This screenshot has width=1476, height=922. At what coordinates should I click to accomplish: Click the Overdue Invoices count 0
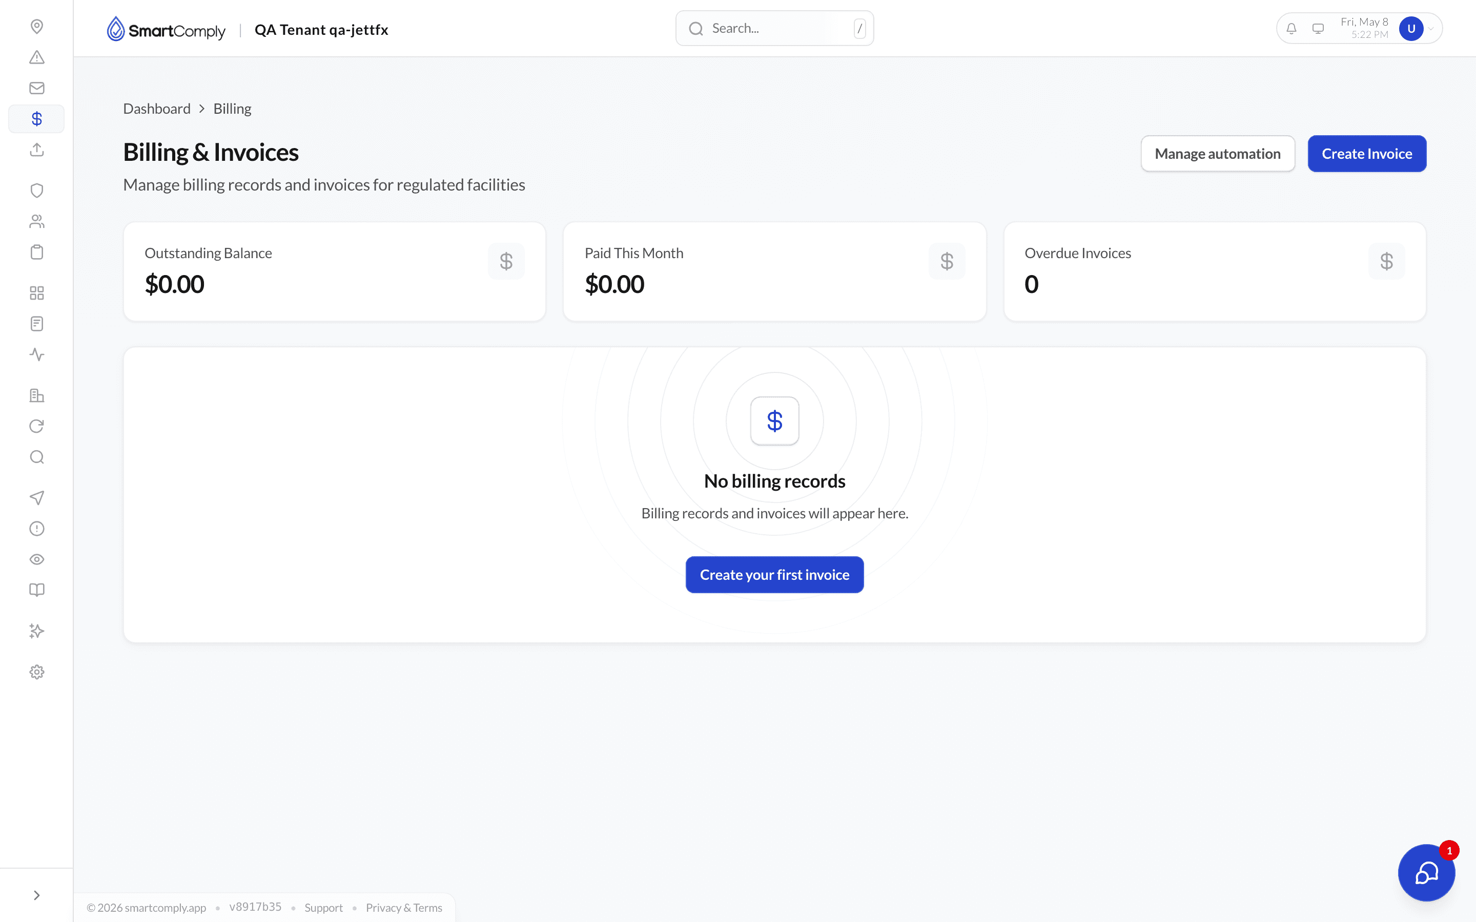1031,284
